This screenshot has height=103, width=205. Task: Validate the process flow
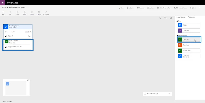pyautogui.click(x=130, y=8)
